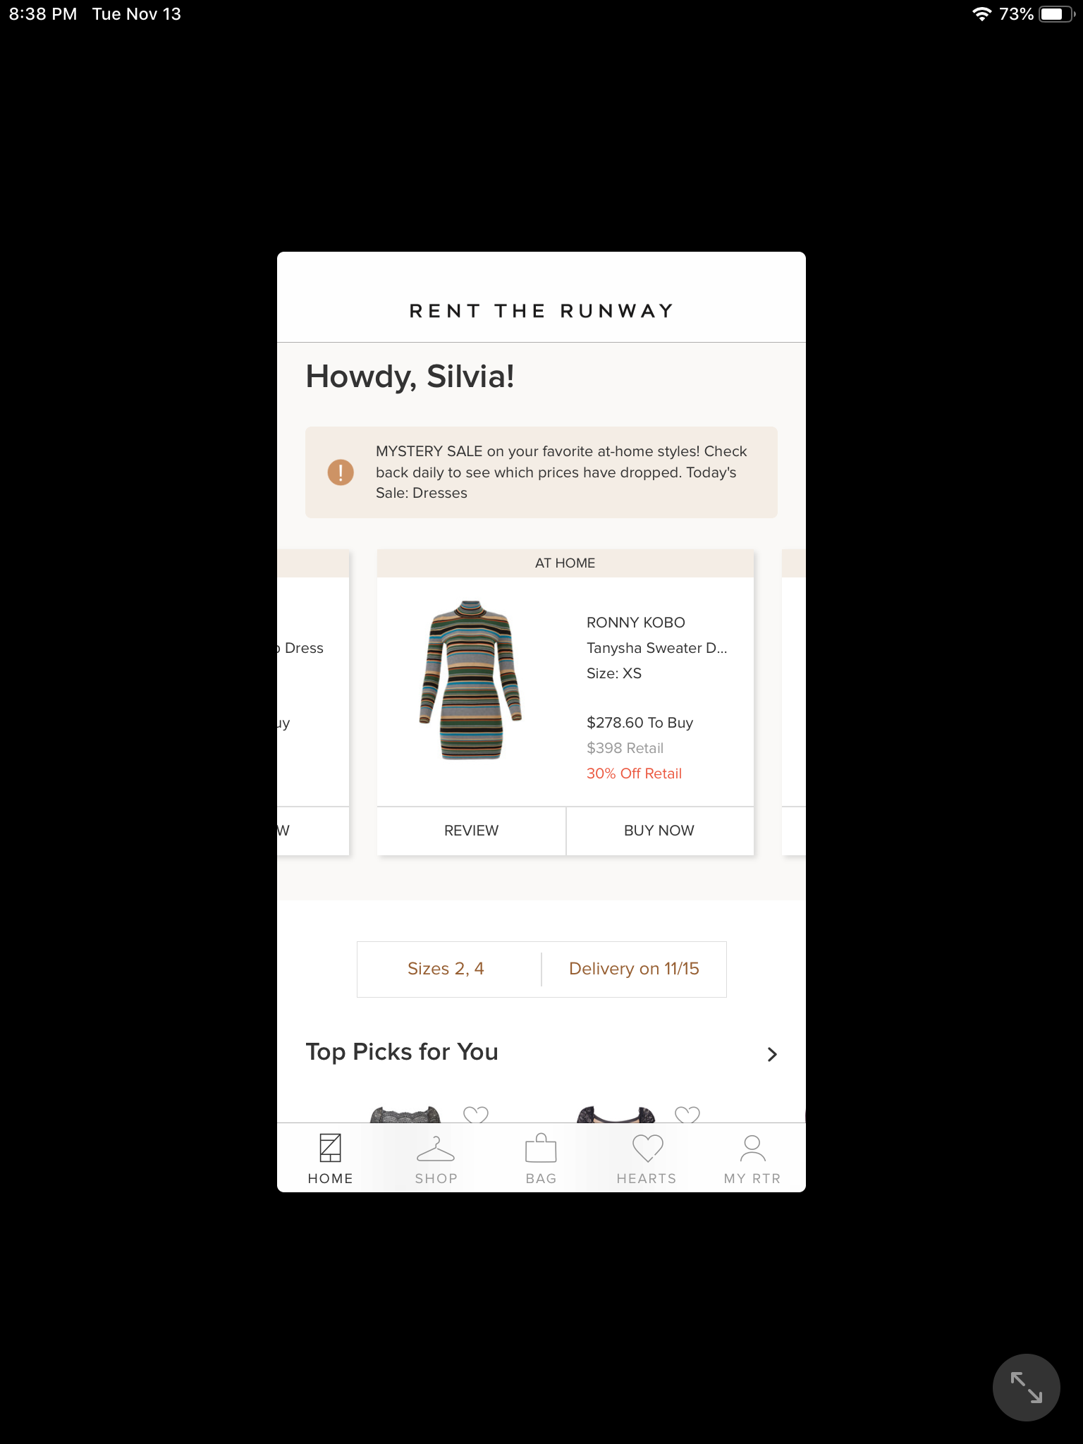Tap the MYSTERY SALE banner text
This screenshot has width=1083, height=1444.
pyautogui.click(x=561, y=472)
